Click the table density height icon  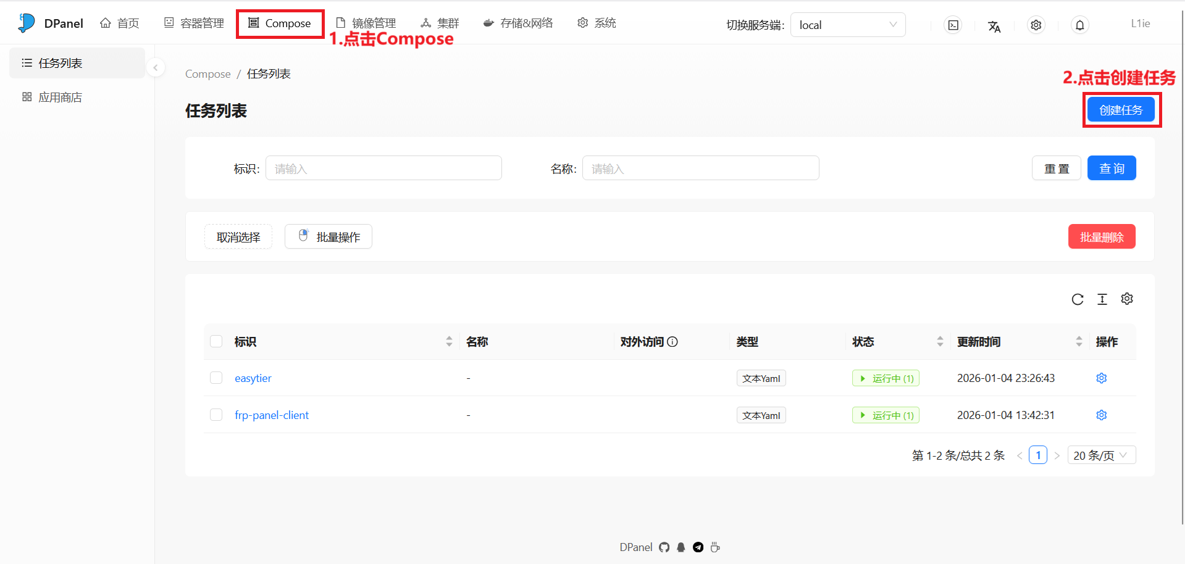tap(1102, 299)
